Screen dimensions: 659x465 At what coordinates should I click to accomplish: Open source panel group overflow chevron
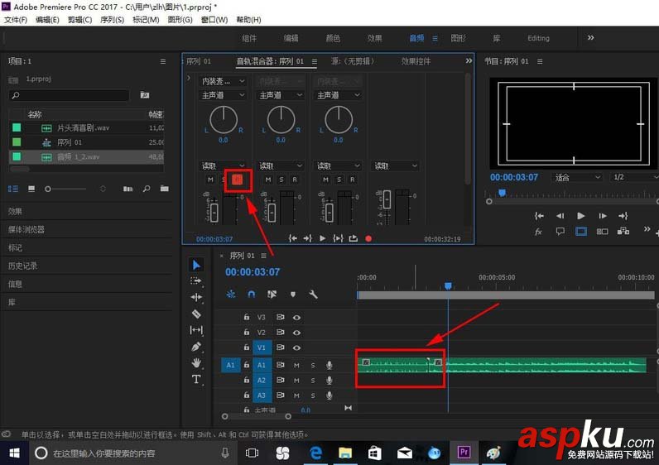(469, 61)
